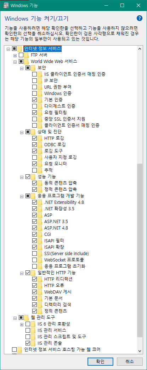
Task: Collapse the 일반적인 HTTP 기능 node
Action: point(22,273)
